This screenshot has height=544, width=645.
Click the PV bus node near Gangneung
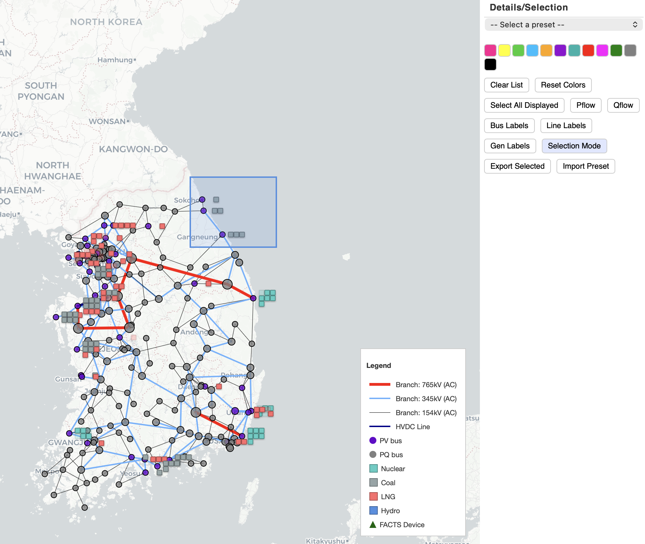click(x=222, y=235)
